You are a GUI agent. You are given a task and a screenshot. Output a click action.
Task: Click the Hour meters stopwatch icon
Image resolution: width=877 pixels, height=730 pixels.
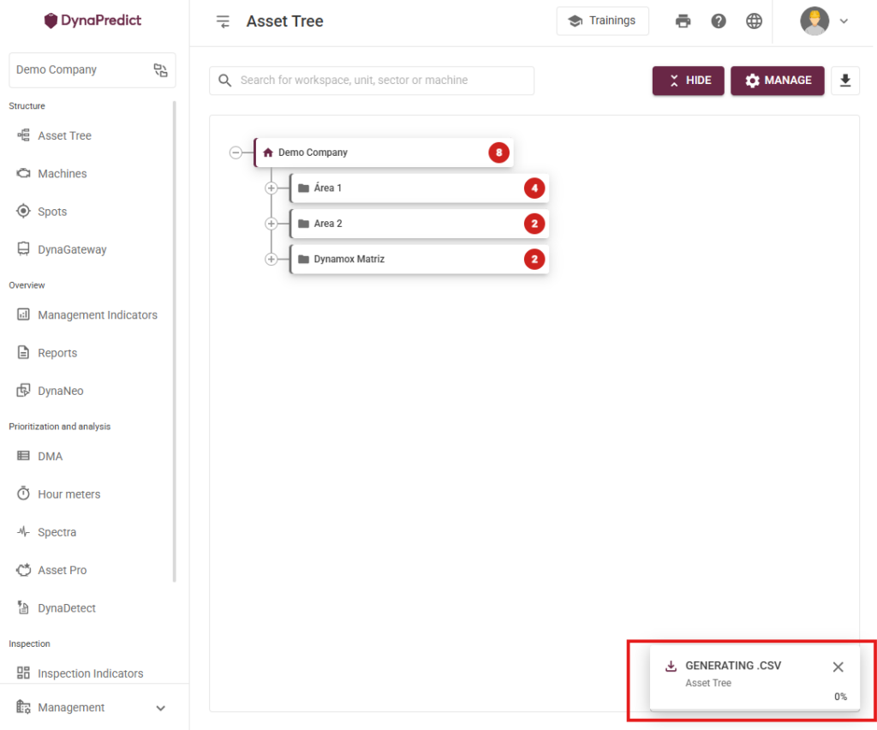click(x=23, y=494)
